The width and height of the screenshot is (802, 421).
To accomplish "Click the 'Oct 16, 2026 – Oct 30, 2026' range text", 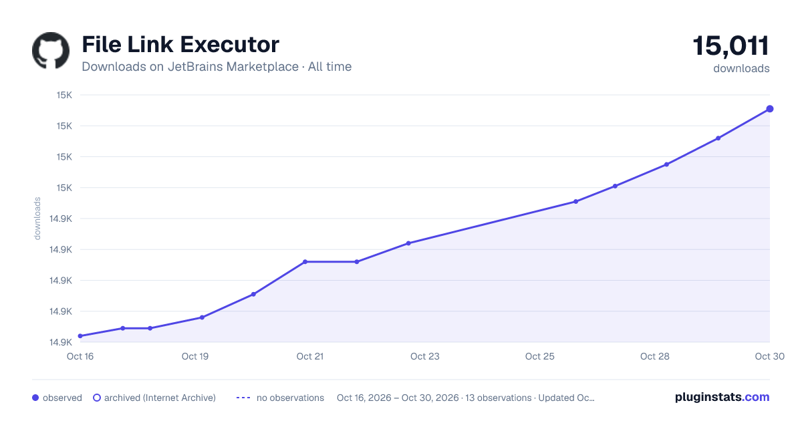I will tap(398, 398).
